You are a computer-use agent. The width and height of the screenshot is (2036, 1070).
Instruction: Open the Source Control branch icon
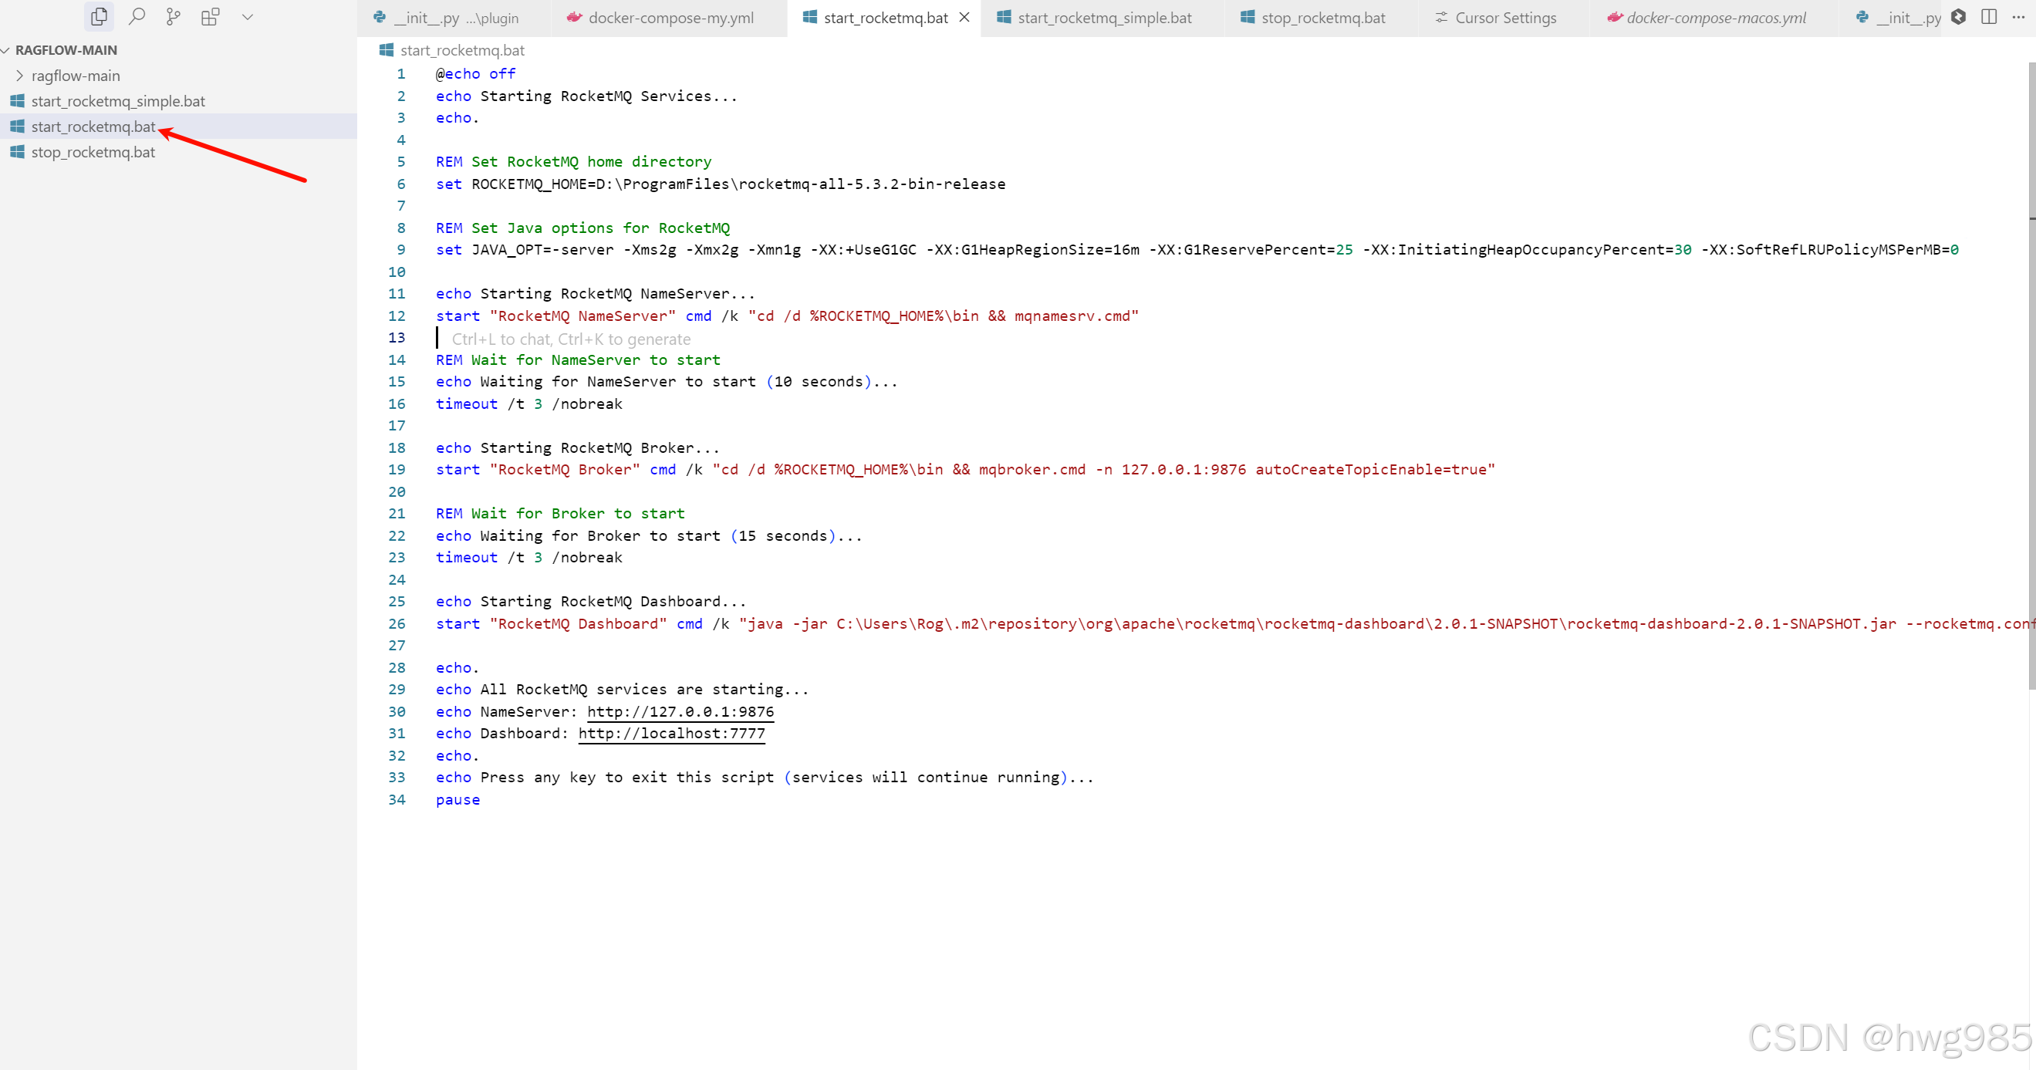pyautogui.click(x=173, y=17)
